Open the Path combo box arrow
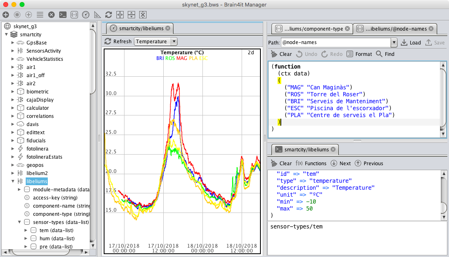Image resolution: width=449 pixels, height=257 pixels. point(394,43)
